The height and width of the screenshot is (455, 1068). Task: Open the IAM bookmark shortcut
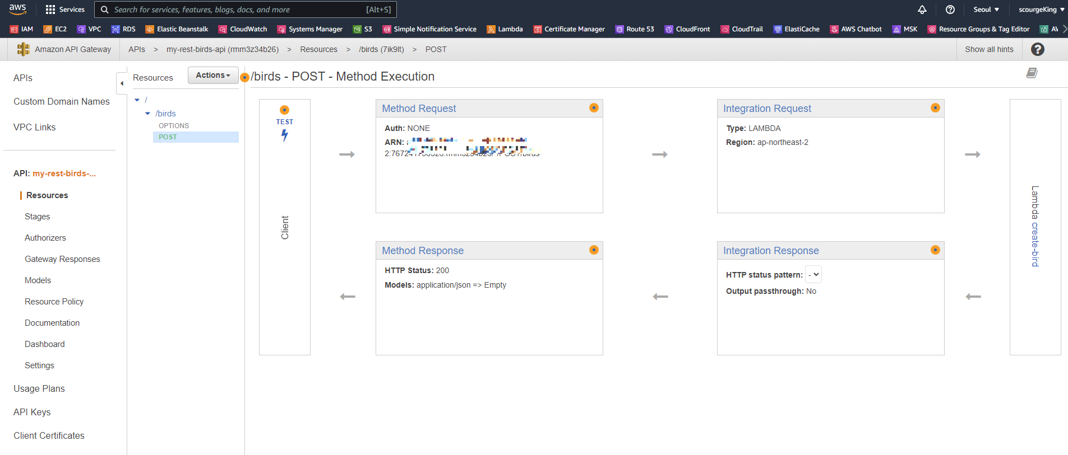22,29
